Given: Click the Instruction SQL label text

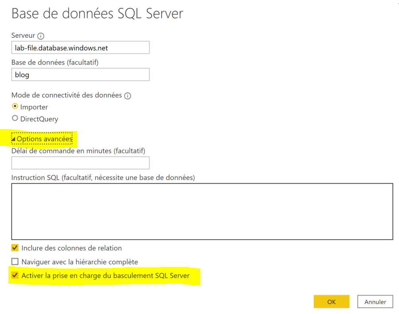Looking at the screenshot, I should (103, 178).
